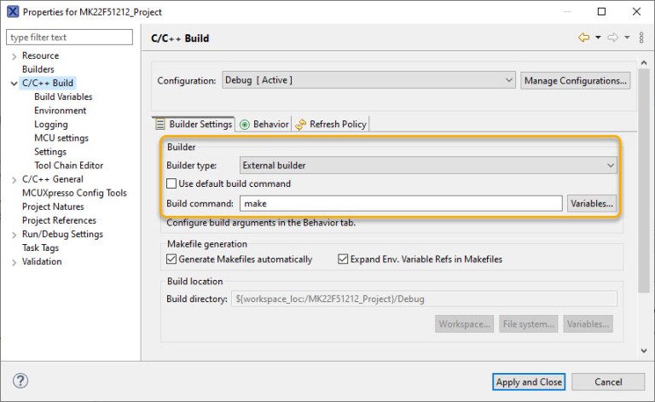Uncheck Generate Makefiles automatically
The image size is (655, 402).
(171, 259)
